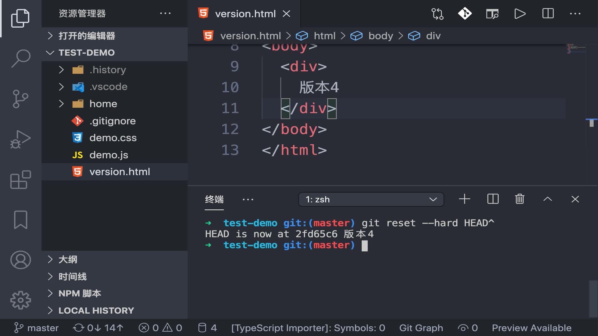Click the compare changes icon in editor toolbar
Image resolution: width=598 pixels, height=336 pixels.
click(x=437, y=14)
